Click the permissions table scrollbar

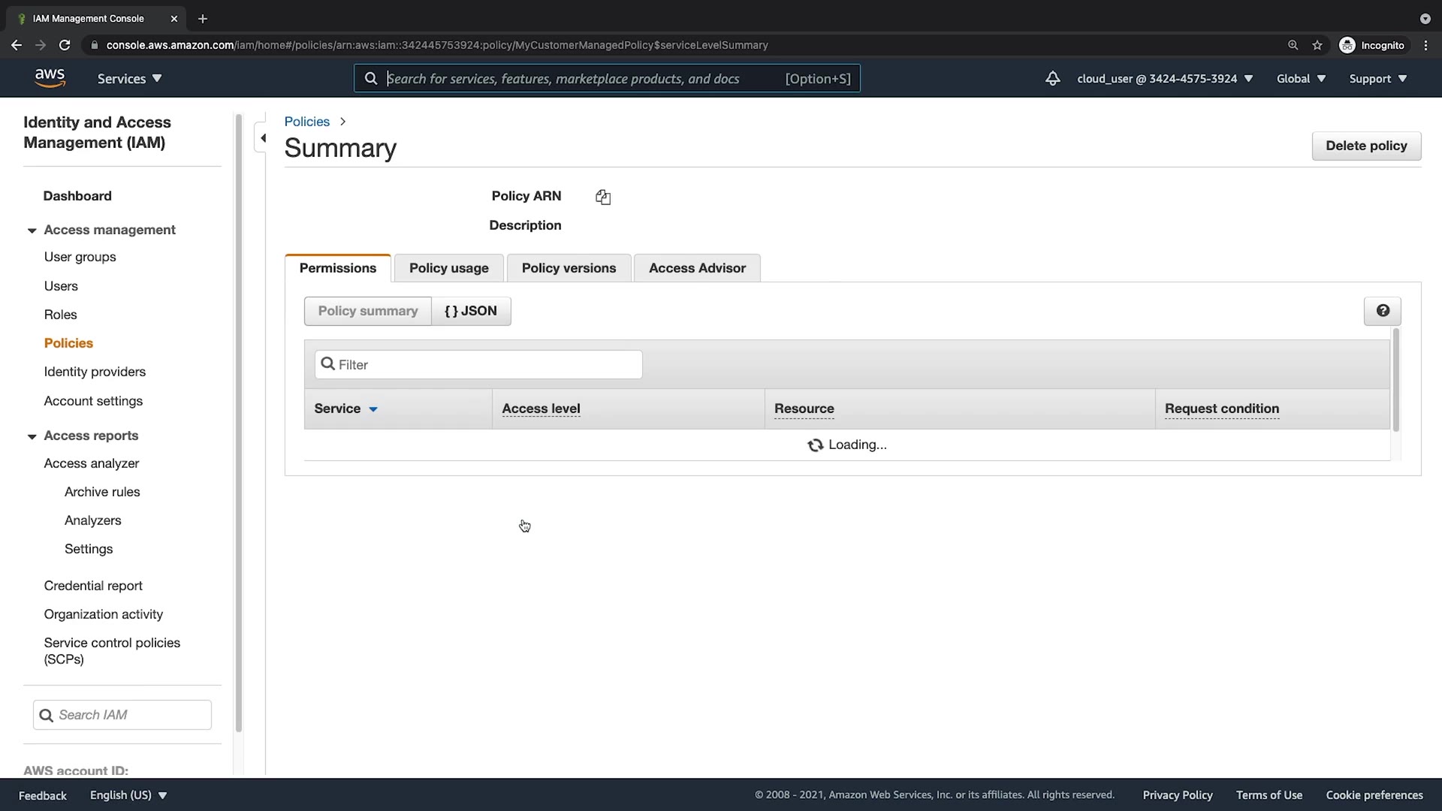[1395, 380]
